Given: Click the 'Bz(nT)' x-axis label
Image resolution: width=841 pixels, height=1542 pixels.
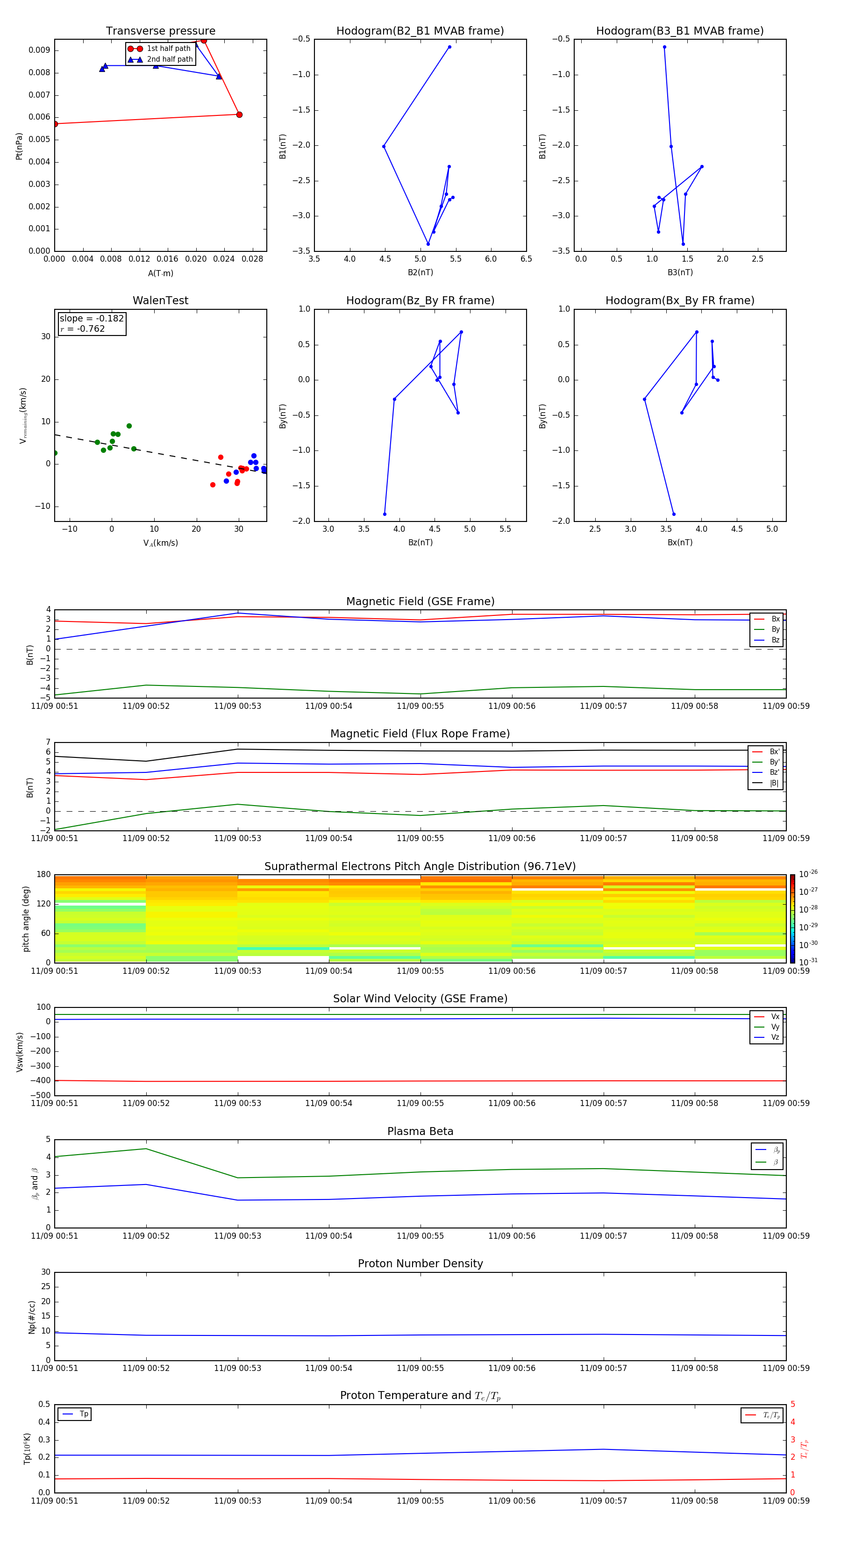Looking at the screenshot, I should coord(420,543).
